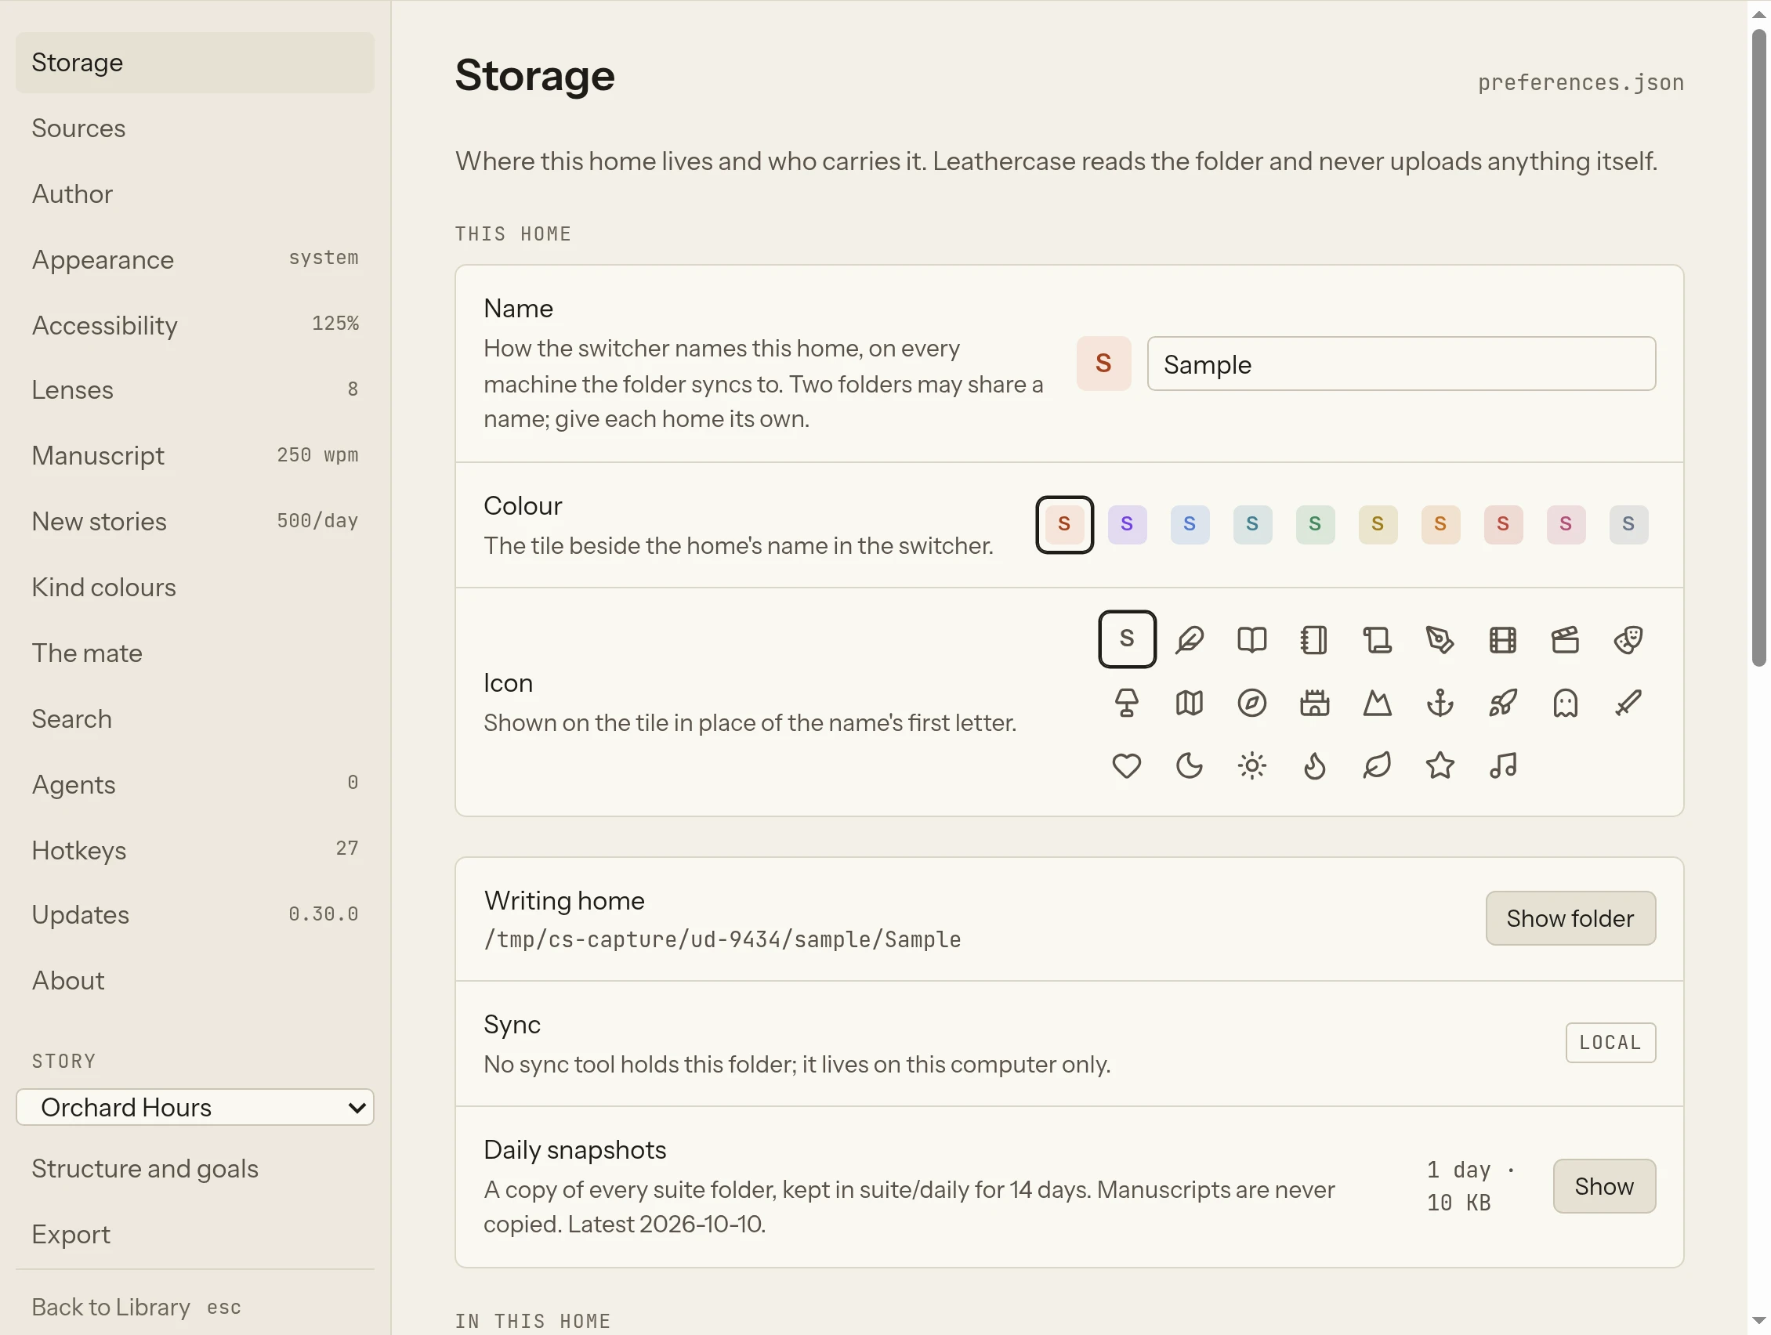The height and width of the screenshot is (1335, 1771).
Task: Open the Orchard Hours story dropdown
Action: [x=194, y=1107]
